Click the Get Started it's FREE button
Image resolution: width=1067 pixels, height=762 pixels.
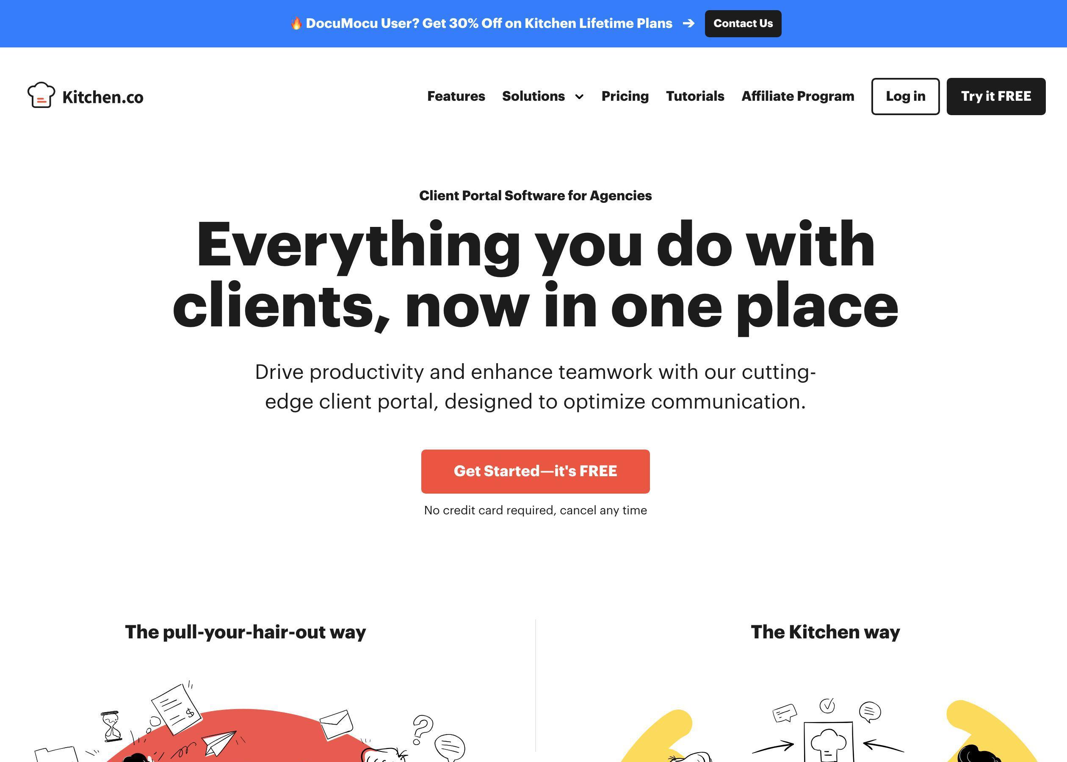(x=535, y=471)
